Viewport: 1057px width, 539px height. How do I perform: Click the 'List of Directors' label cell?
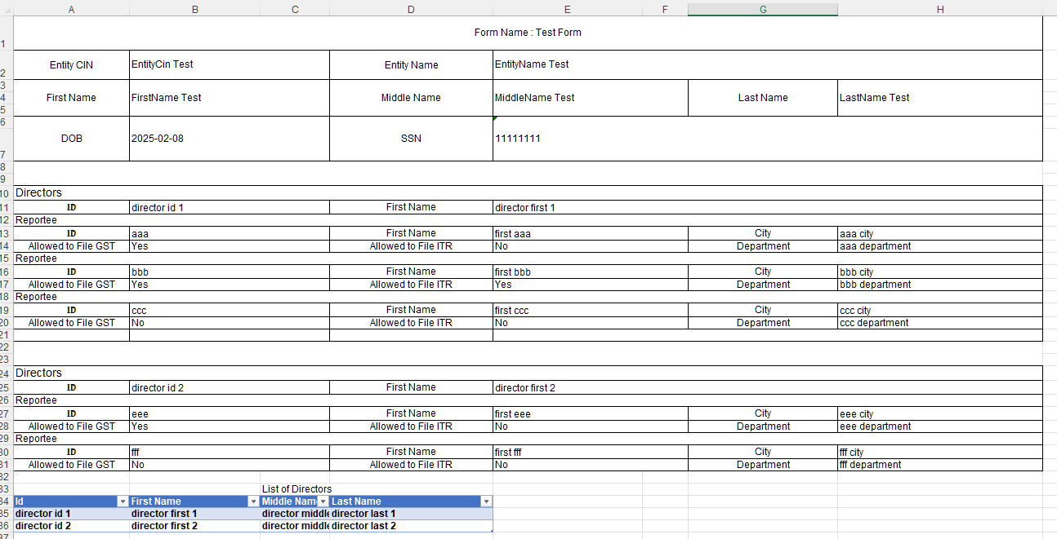coord(297,488)
